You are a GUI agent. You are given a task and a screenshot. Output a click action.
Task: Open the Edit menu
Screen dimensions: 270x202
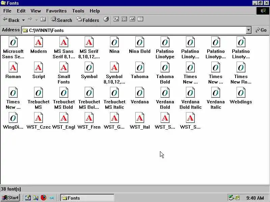click(21, 11)
